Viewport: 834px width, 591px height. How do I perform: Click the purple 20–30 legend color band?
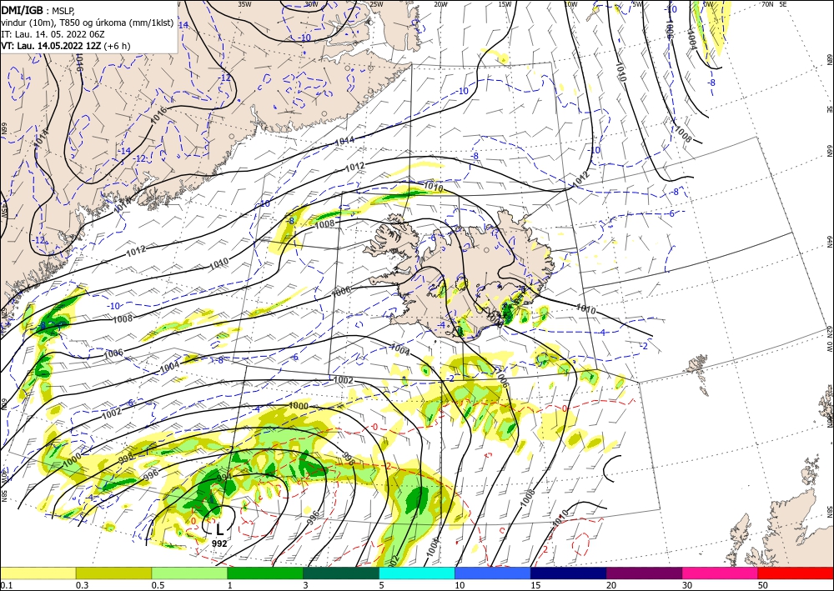(x=644, y=573)
